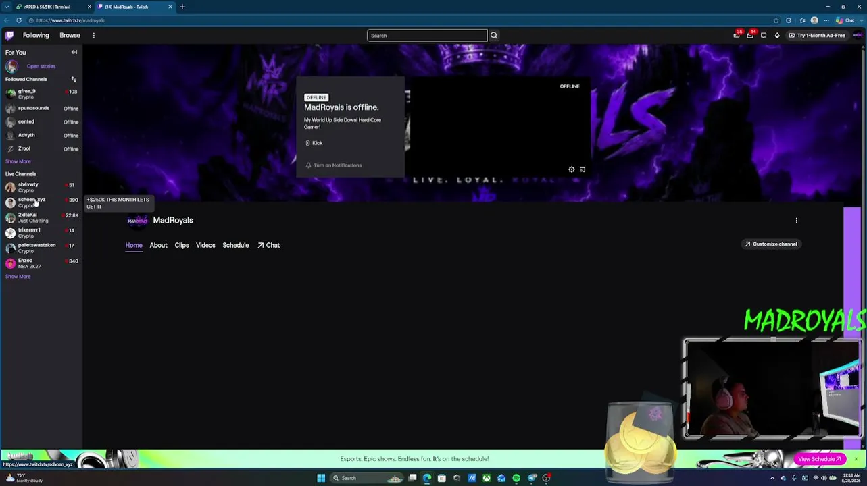This screenshot has width=867, height=486.
Task: Open the taskbar clock and date
Action: [x=850, y=478]
